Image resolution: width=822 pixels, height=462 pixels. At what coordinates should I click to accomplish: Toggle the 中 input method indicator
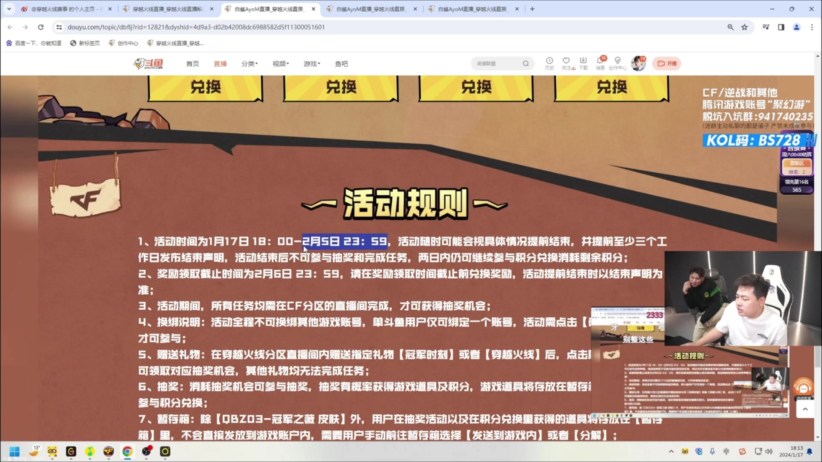[x=727, y=451]
